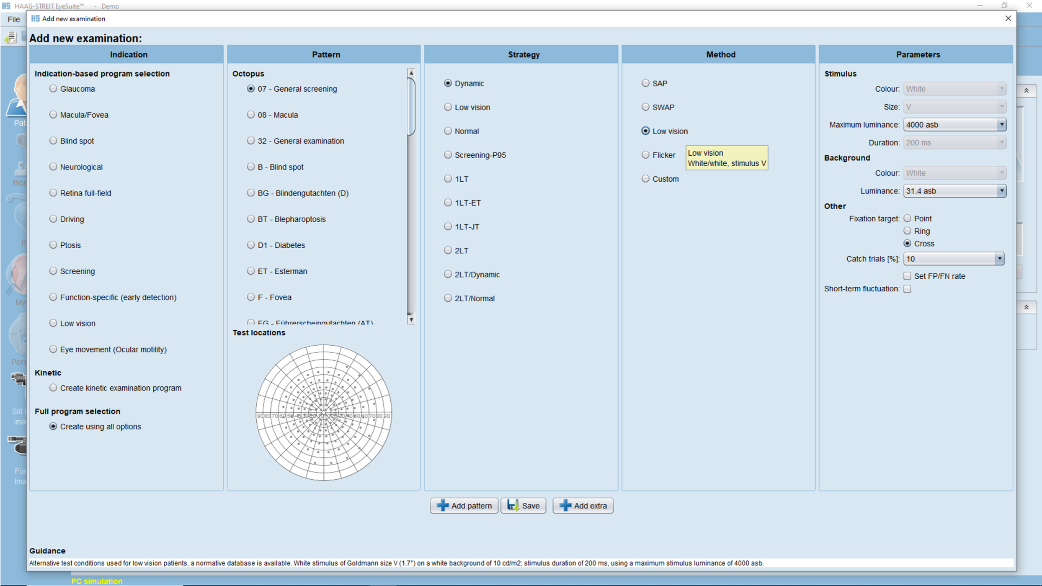Open the Perimetry module in sidebar
The image size is (1042, 586).
[18, 341]
